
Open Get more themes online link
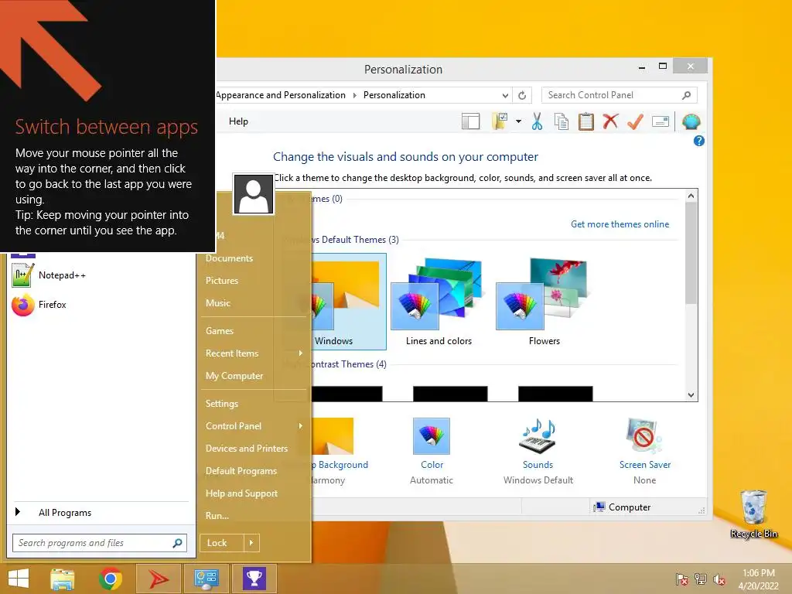[620, 224]
